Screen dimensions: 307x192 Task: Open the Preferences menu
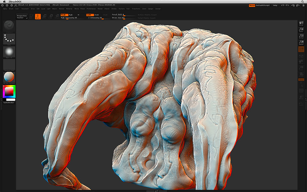[x=91, y=9]
